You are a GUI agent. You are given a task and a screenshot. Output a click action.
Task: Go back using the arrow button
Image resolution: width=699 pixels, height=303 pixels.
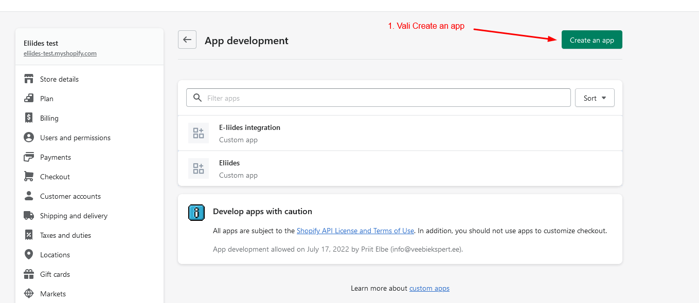[187, 40]
